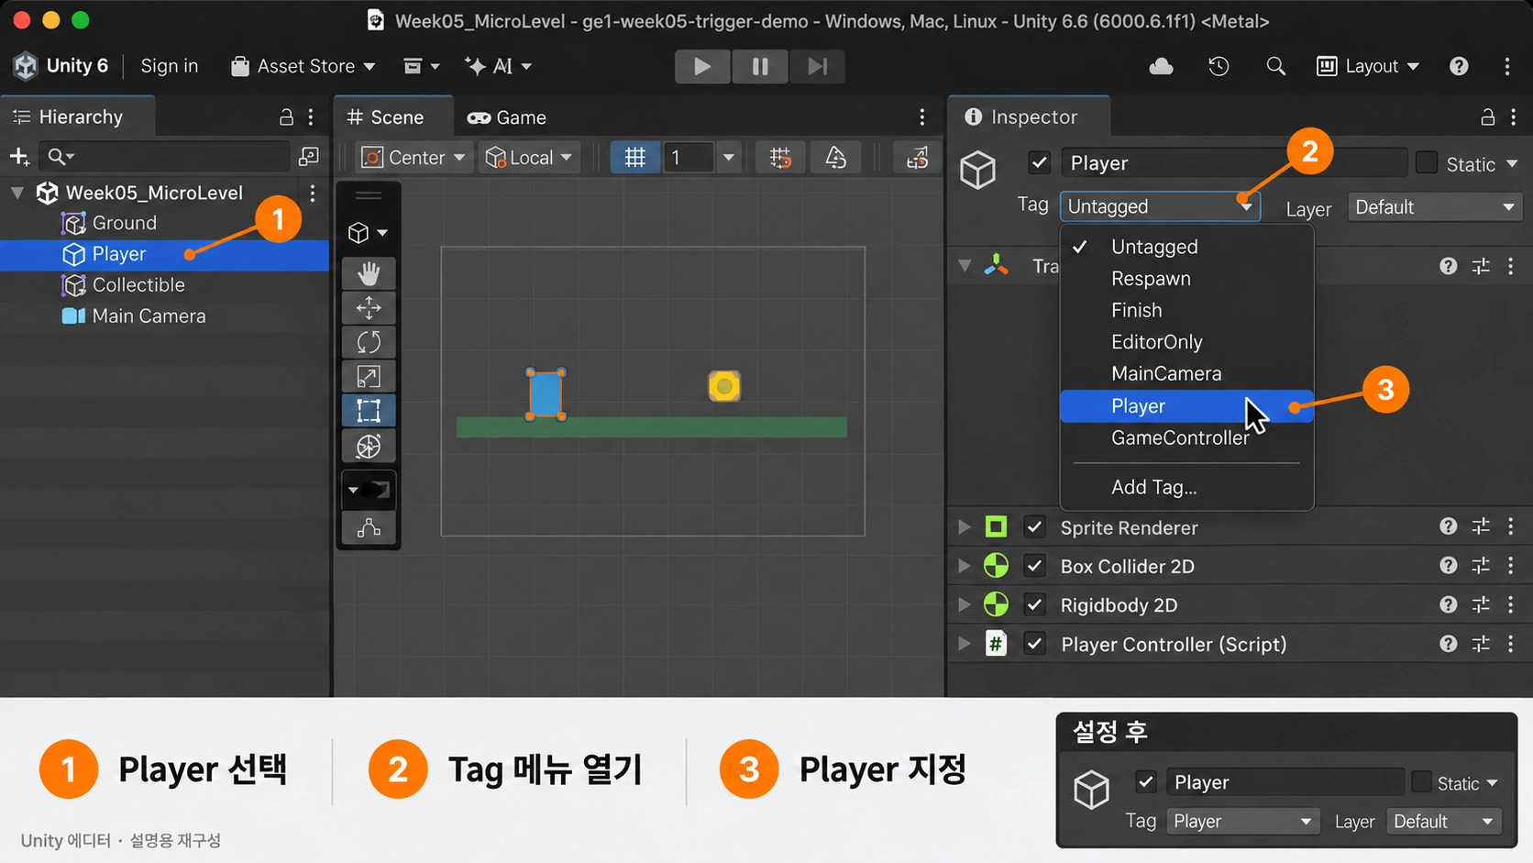This screenshot has height=863, width=1533.
Task: Collapse the Week05_MicroLevel scene tree
Action: pyautogui.click(x=17, y=193)
